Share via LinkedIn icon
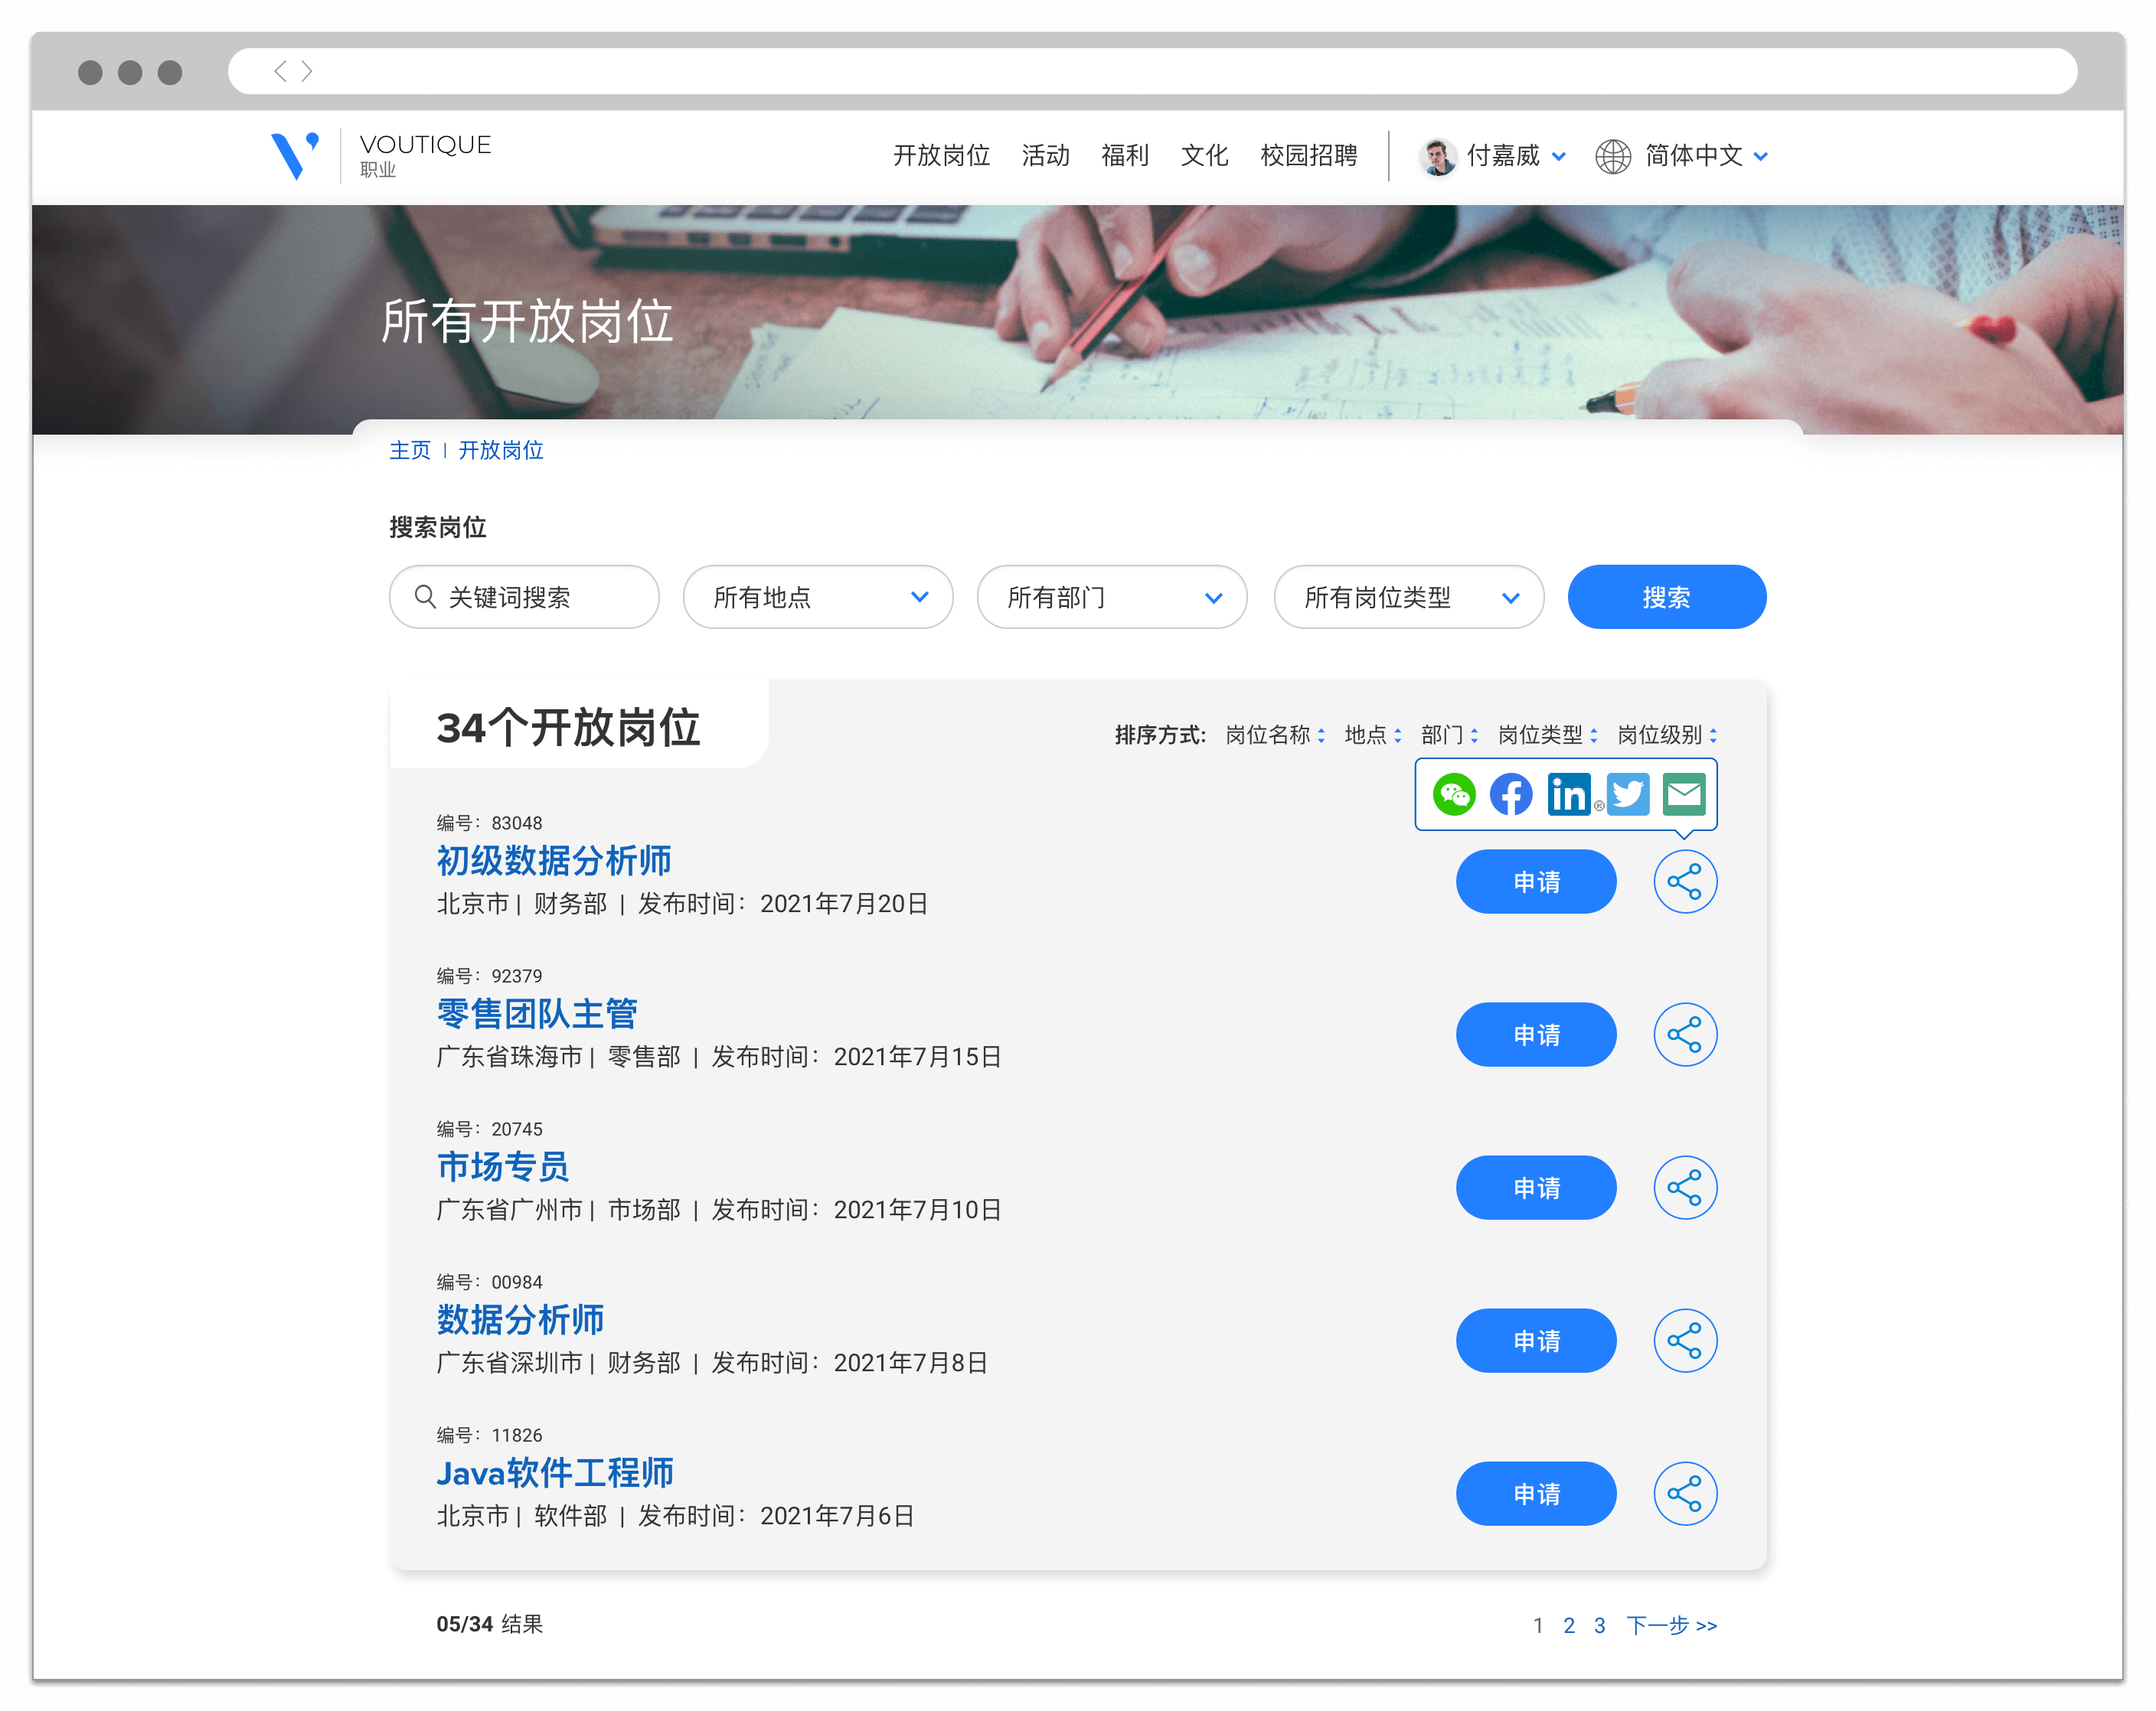Image resolution: width=2156 pixels, height=1711 pixels. coord(1570,794)
